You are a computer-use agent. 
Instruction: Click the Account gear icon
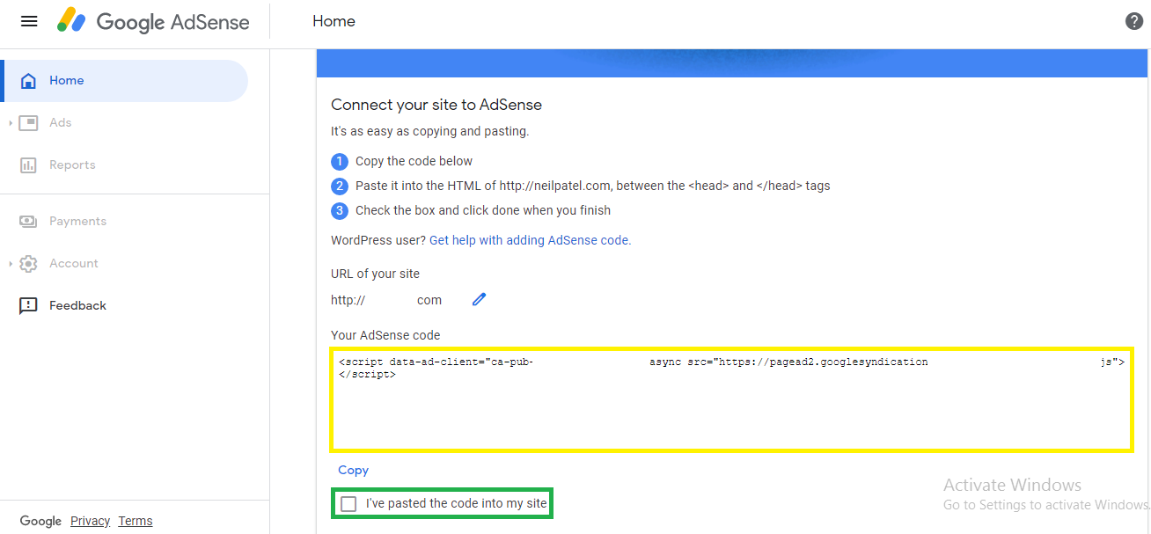pos(30,263)
